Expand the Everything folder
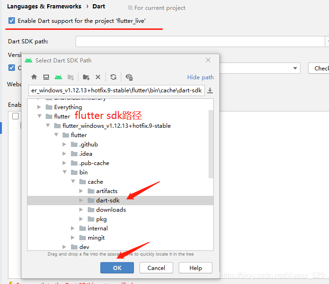The width and height of the screenshot is (329, 284). (x=39, y=107)
